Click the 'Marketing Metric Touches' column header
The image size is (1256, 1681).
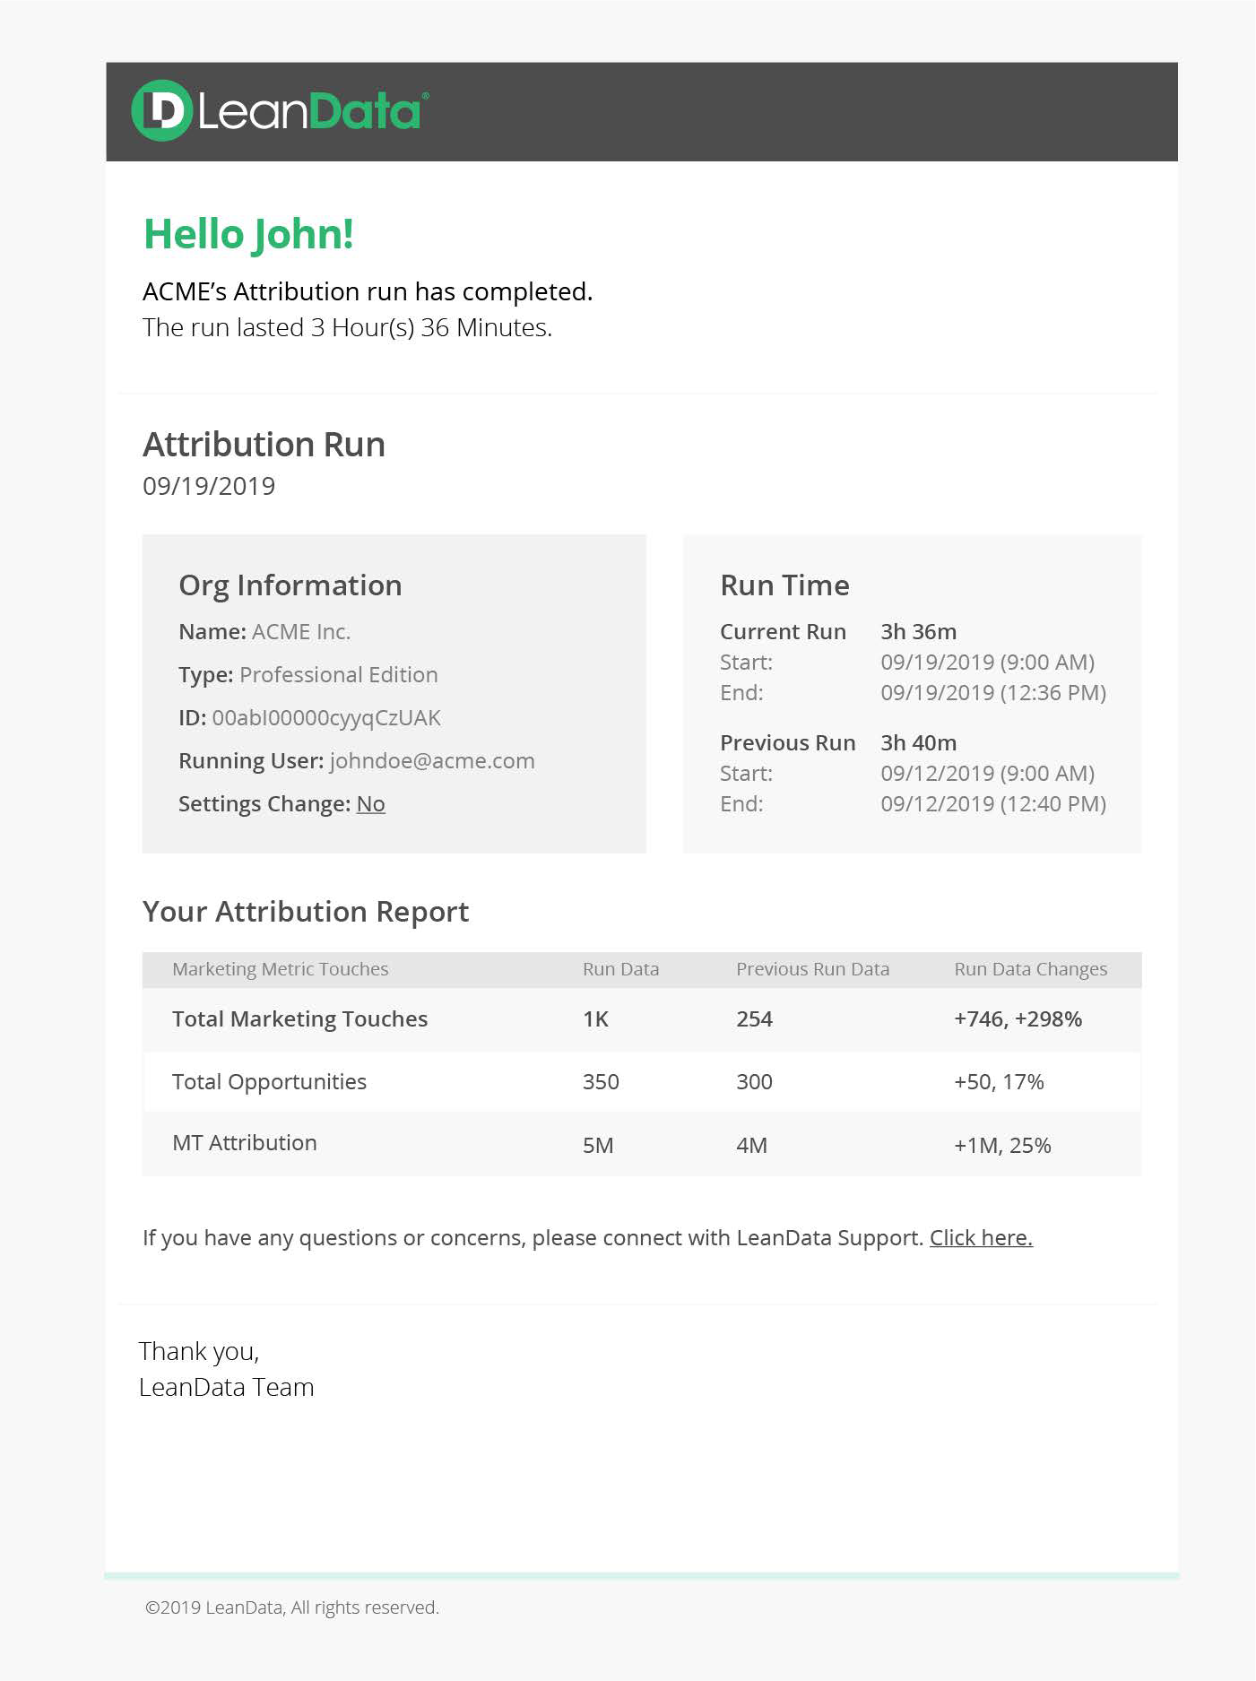coord(281,969)
